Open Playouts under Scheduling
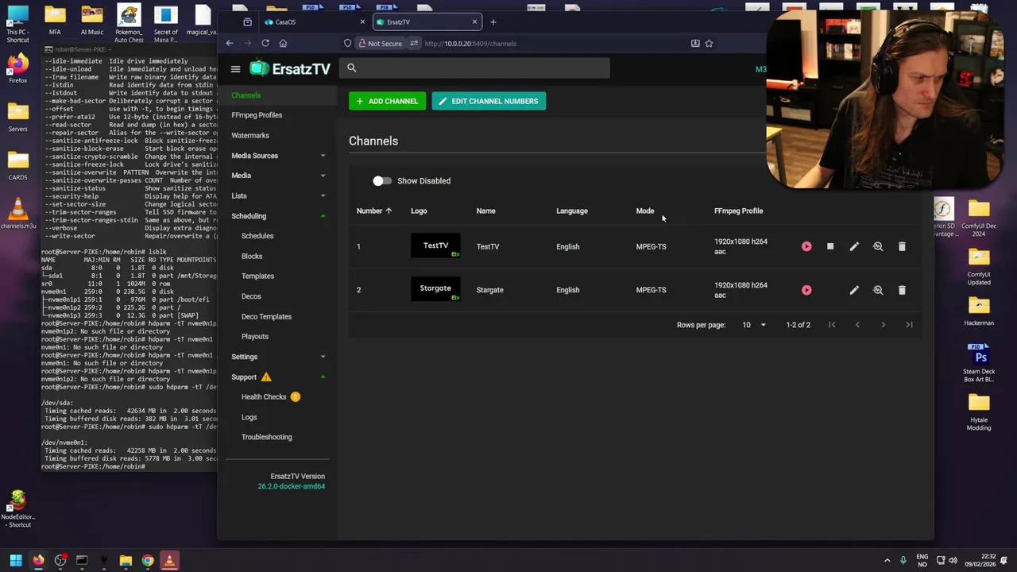The width and height of the screenshot is (1017, 572). click(255, 336)
